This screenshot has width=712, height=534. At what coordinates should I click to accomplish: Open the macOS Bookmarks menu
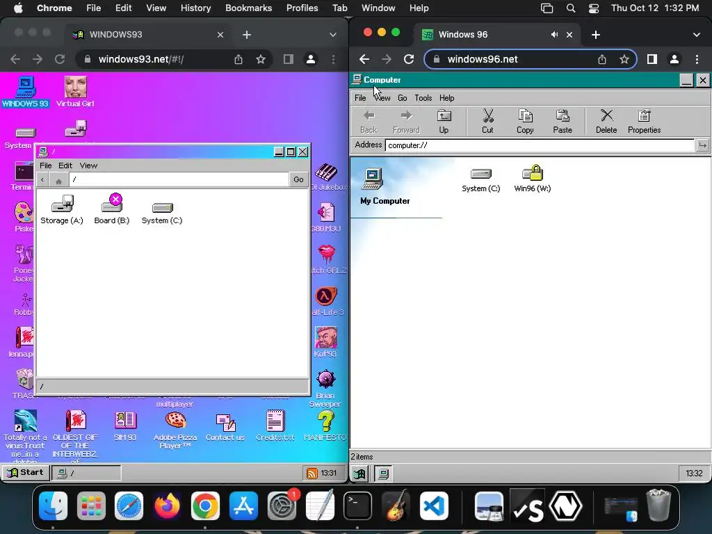click(x=248, y=8)
